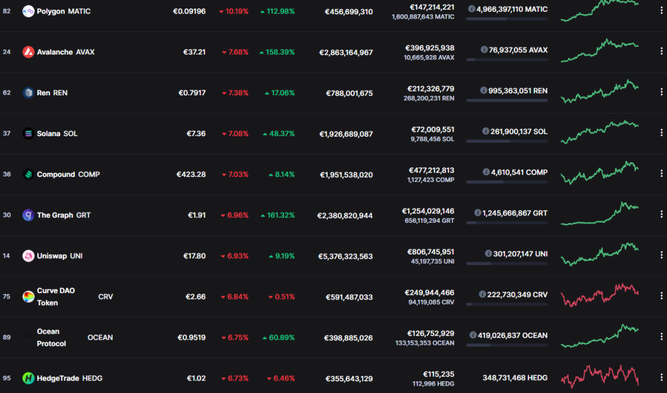The image size is (667, 393).
Task: Click COMP circulating supply progress bar
Action: tap(507, 182)
